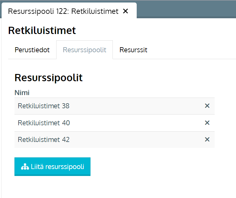Remove Retkiluistimet 38 from the list
Viewport: 236px width, 198px height.
(207, 106)
